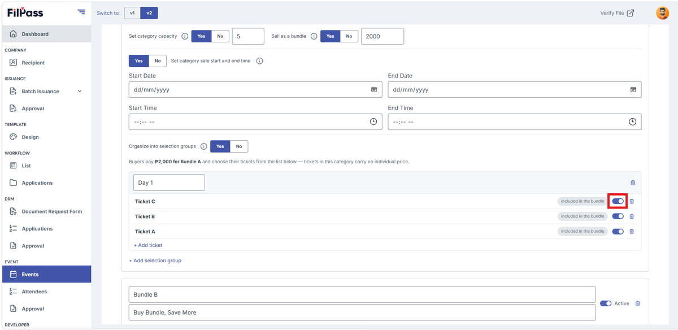Select the Ticket B row label
Viewport: 678px width, 330px height.
click(145, 216)
